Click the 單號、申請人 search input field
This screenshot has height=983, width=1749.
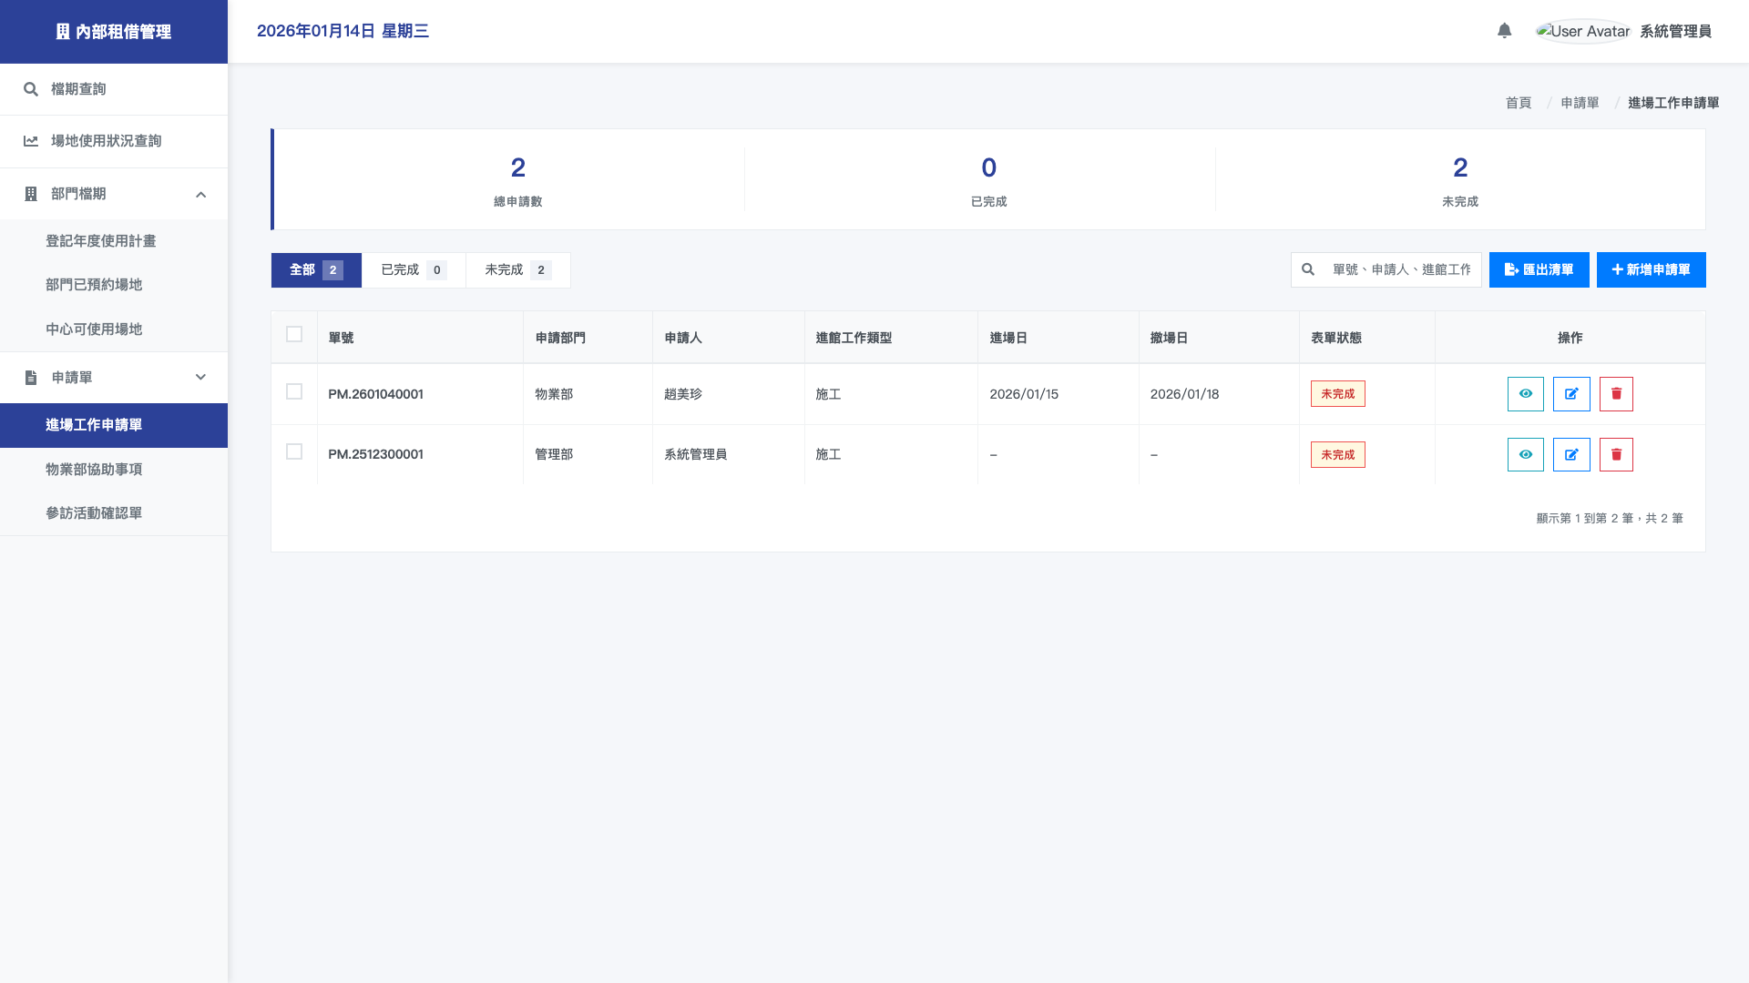click(x=1400, y=269)
